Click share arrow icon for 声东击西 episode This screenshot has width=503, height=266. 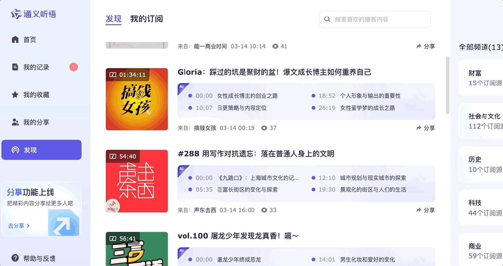click(x=419, y=210)
